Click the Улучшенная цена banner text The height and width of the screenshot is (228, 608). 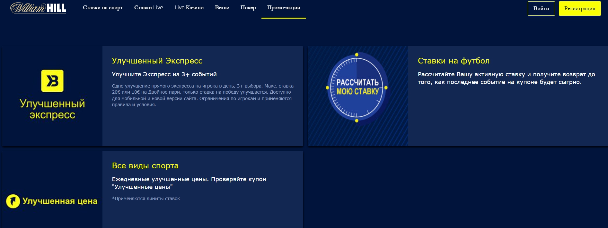(60, 201)
